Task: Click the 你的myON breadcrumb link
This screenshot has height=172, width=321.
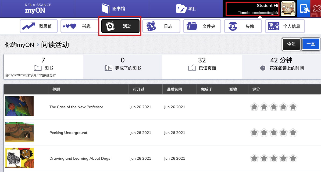Action: (x=20, y=45)
